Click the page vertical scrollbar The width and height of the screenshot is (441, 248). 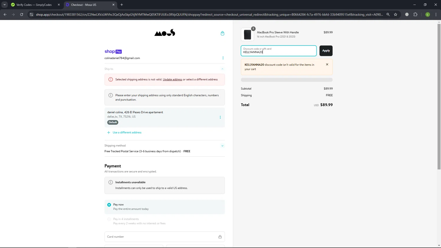439,97
